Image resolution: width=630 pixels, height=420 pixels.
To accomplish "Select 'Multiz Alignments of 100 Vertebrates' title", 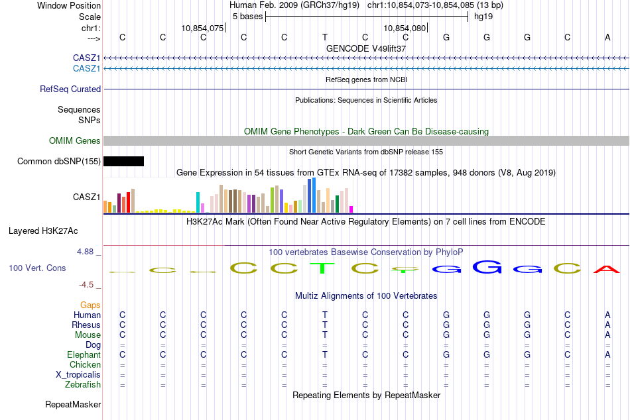I will pyautogui.click(x=366, y=296).
